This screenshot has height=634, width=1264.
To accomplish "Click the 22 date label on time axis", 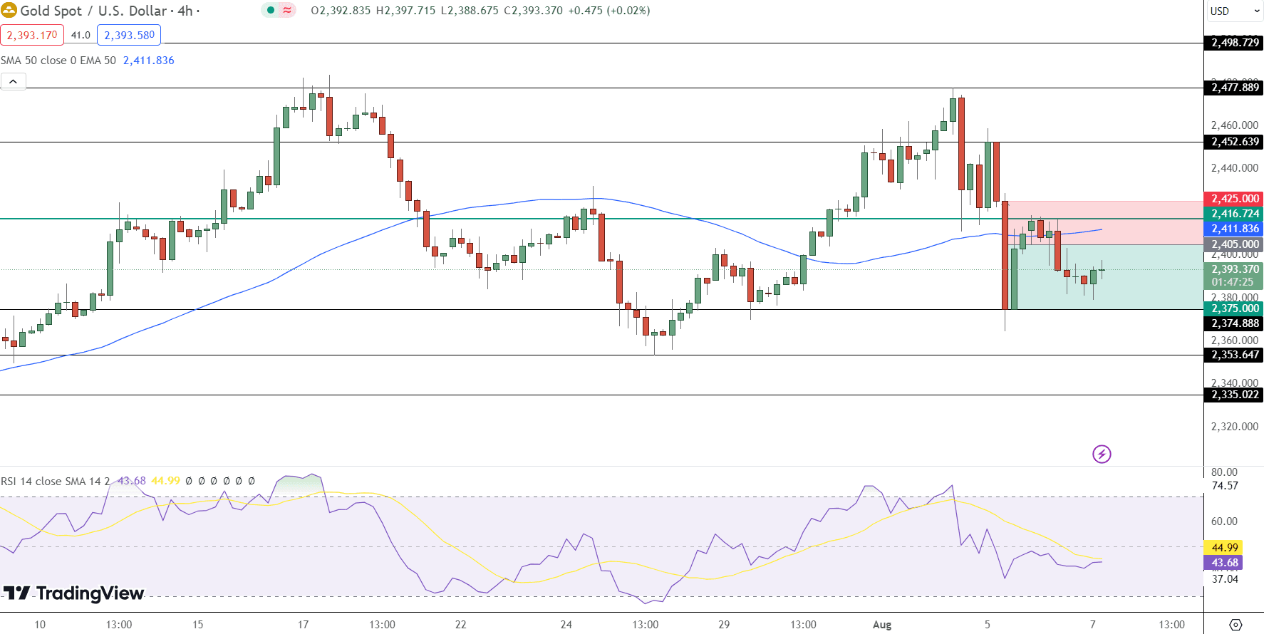I will coord(461,625).
